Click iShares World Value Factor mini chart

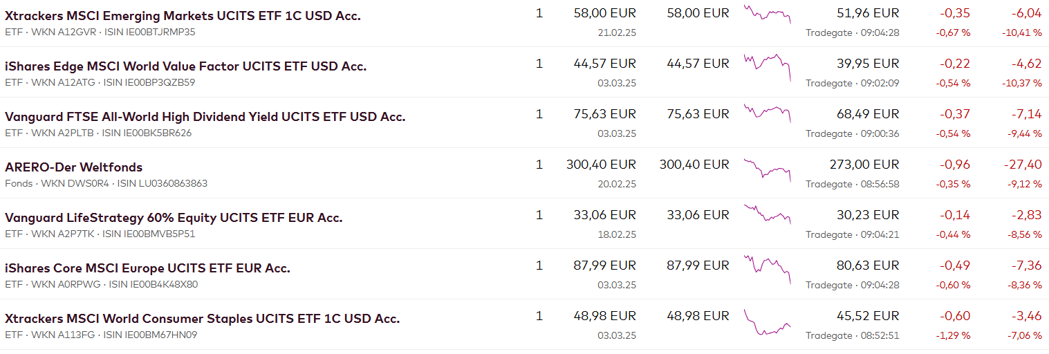767,65
